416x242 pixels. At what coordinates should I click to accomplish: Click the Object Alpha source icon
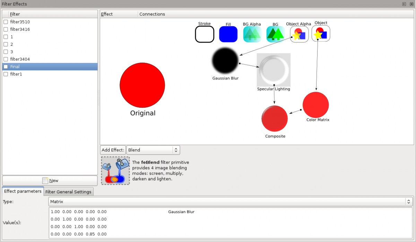(x=299, y=34)
